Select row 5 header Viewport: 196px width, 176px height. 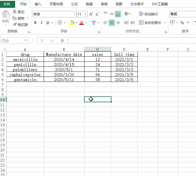[3, 75]
